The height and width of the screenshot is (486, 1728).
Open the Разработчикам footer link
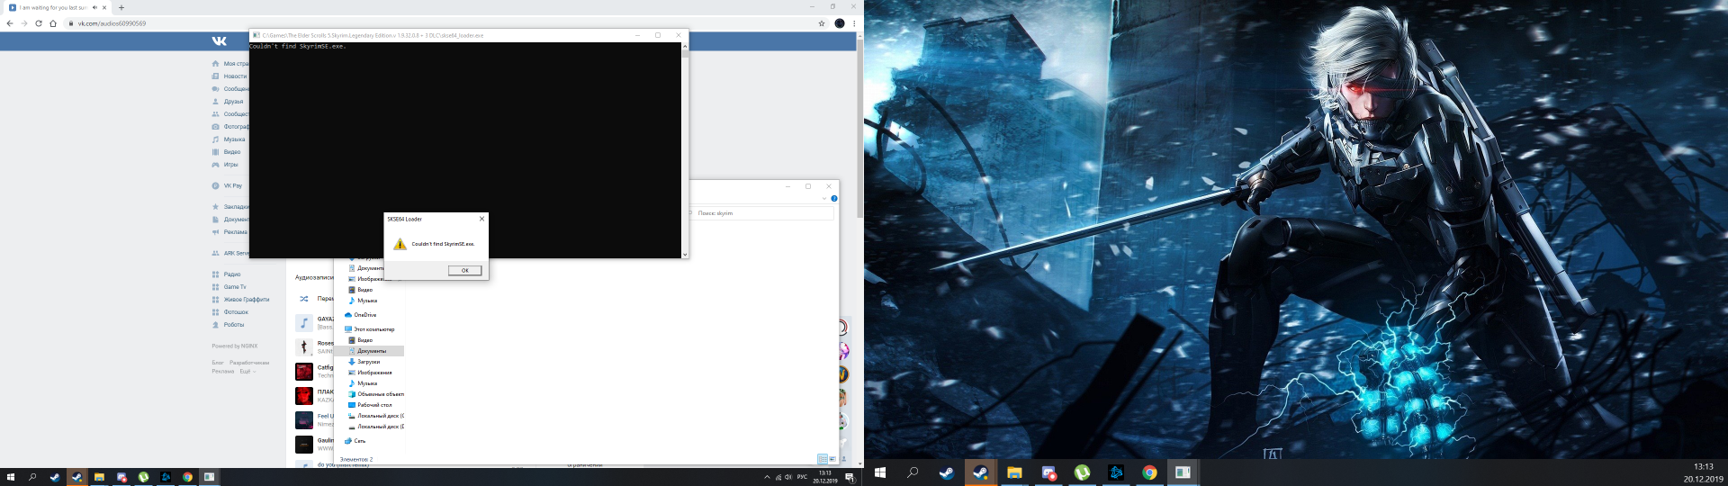tap(249, 363)
